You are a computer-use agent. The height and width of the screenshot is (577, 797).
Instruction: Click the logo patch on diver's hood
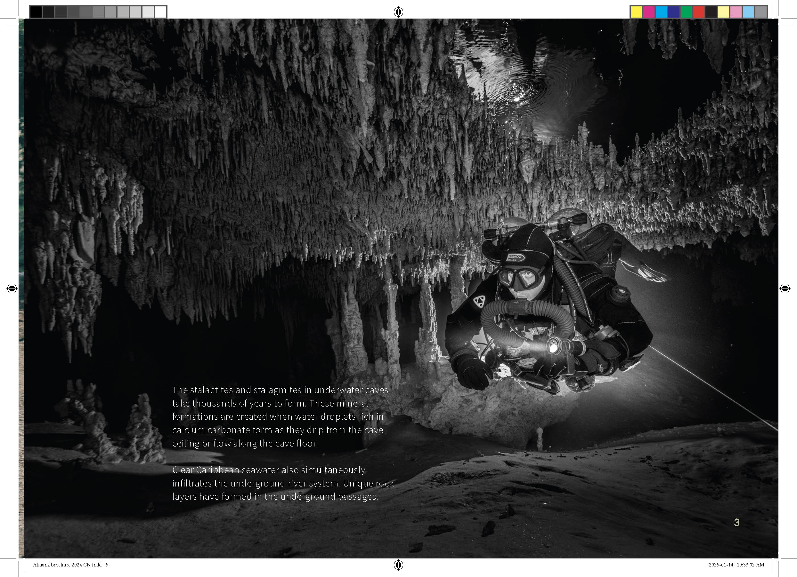pos(516,258)
